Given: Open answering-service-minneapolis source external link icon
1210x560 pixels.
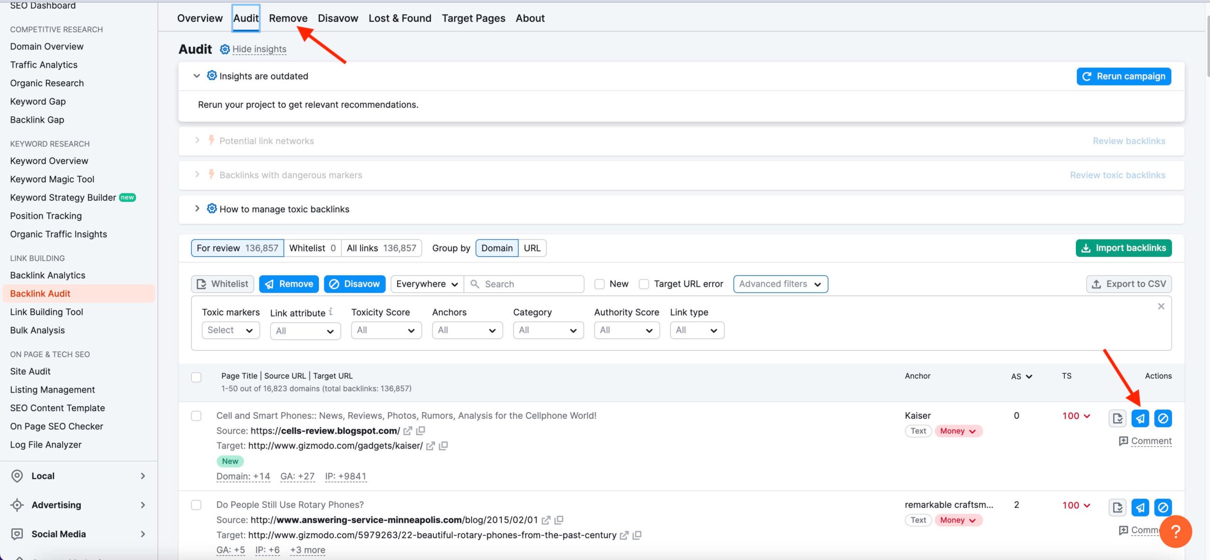Looking at the screenshot, I should click(x=545, y=520).
